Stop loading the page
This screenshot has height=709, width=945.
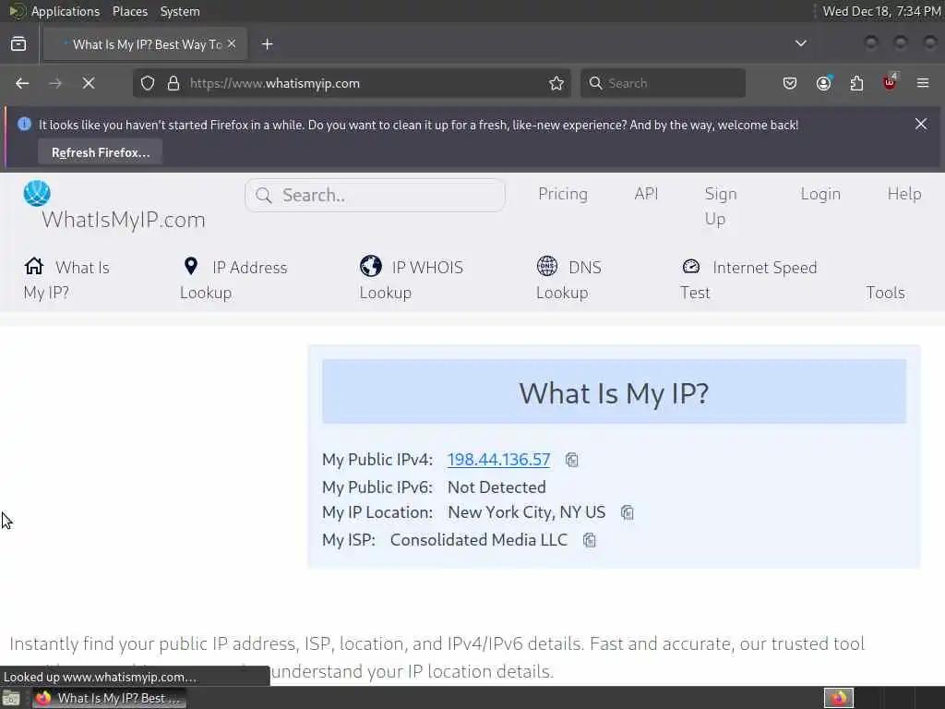89,83
